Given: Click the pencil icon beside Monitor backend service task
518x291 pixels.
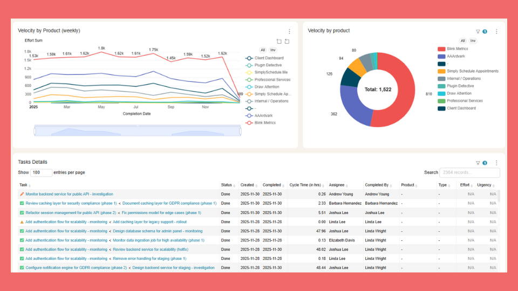Looking at the screenshot, I should pyautogui.click(x=22, y=194).
